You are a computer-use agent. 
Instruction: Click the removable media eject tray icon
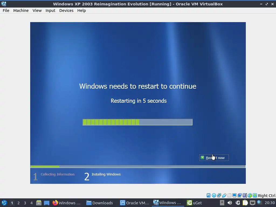pos(222,203)
